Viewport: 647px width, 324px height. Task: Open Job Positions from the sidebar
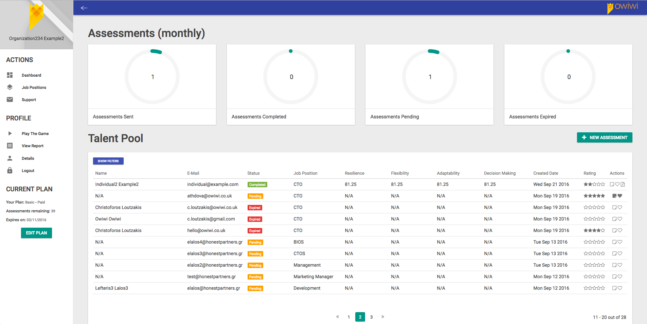pos(34,88)
